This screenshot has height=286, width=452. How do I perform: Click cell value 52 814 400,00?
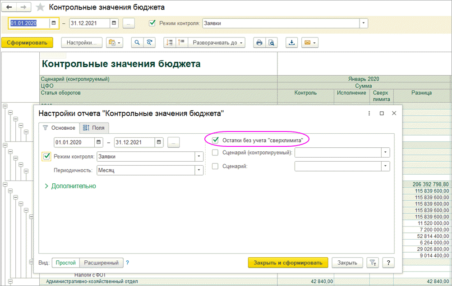pos(433,236)
